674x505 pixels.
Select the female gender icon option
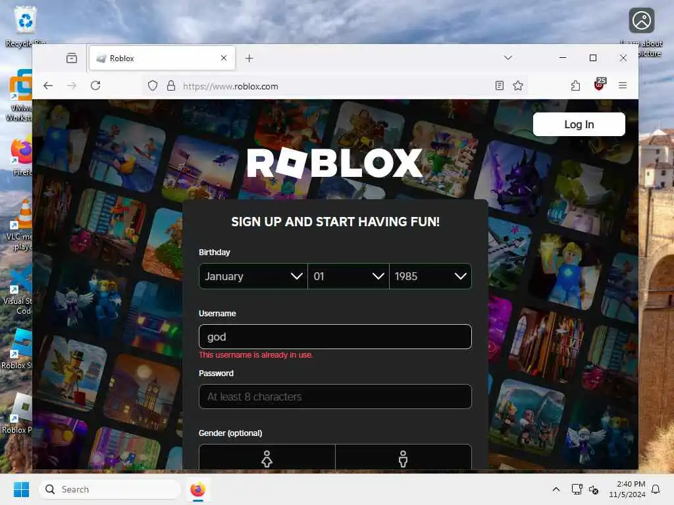click(267, 458)
